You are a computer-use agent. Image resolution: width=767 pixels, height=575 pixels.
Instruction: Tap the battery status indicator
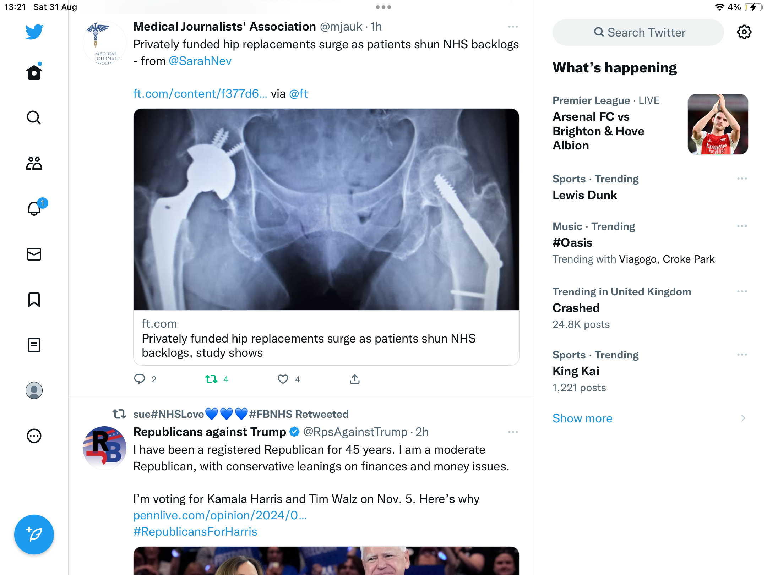(754, 7)
